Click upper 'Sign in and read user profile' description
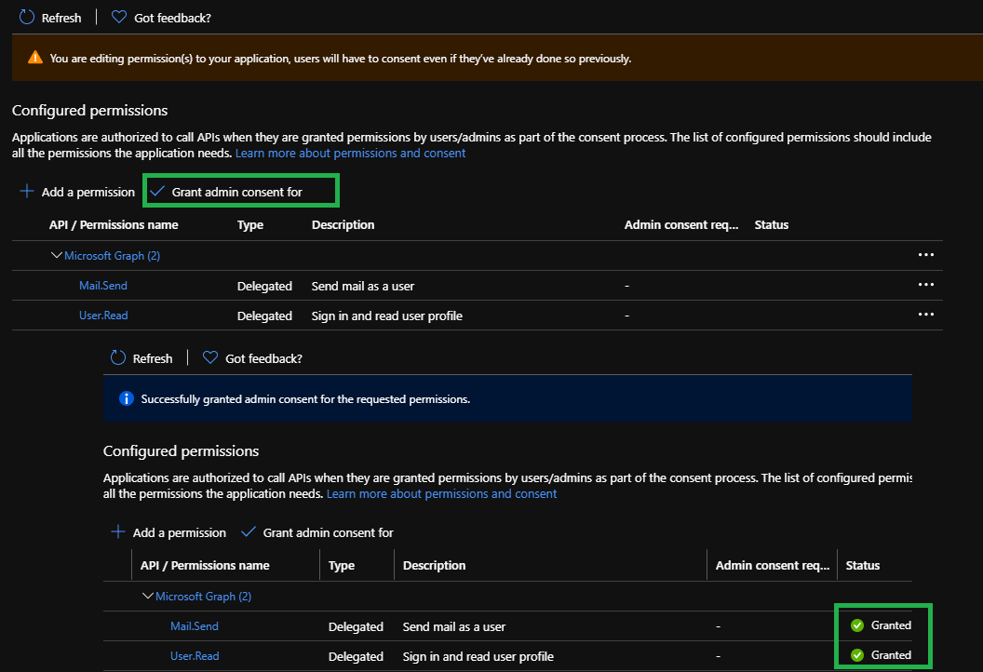Screen dimensions: 983x672 387,316
